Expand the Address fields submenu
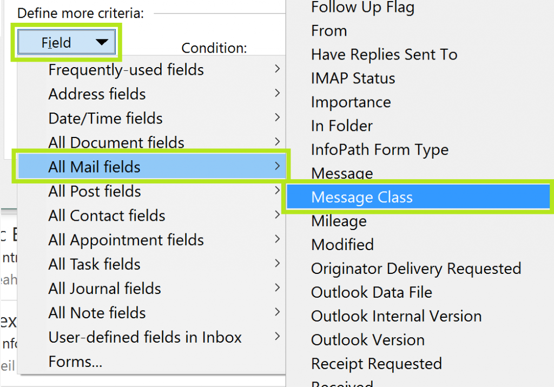The image size is (554, 387). [97, 94]
